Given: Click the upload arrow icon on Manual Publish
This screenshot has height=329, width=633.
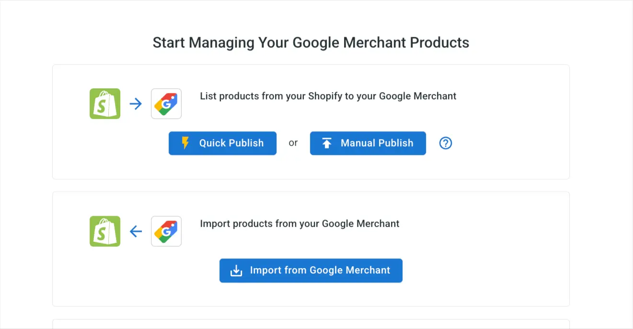Looking at the screenshot, I should pos(327,143).
